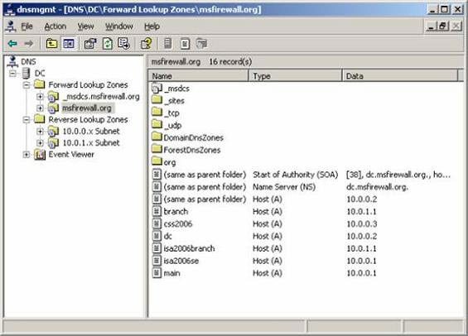Select the org folder icon
The image size is (468, 336).
pyautogui.click(x=157, y=161)
